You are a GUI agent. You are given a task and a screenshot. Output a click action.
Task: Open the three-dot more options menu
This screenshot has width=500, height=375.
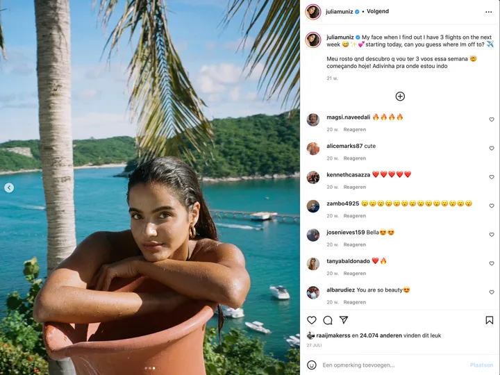tap(488, 12)
